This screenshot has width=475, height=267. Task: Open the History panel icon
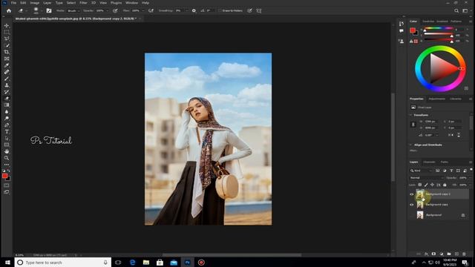[402, 24]
